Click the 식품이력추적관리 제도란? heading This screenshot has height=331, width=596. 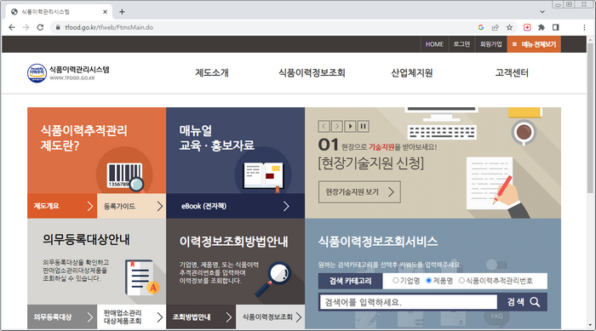83,138
